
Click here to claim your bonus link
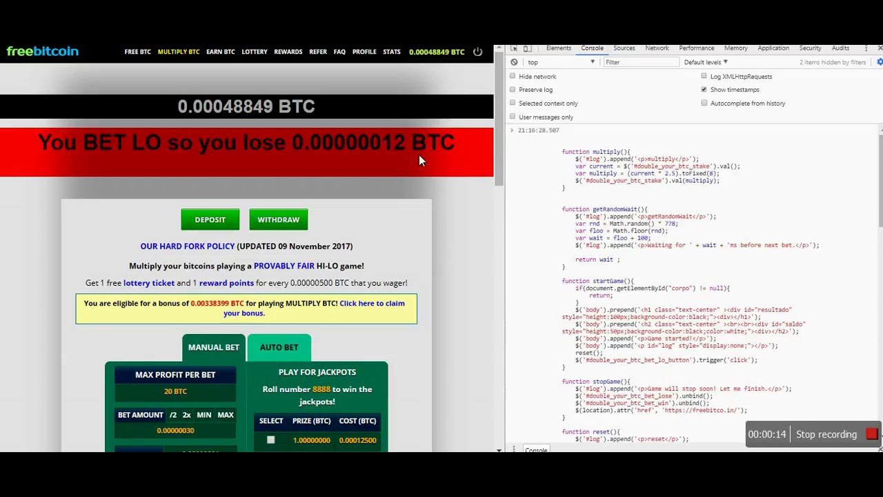(314, 308)
